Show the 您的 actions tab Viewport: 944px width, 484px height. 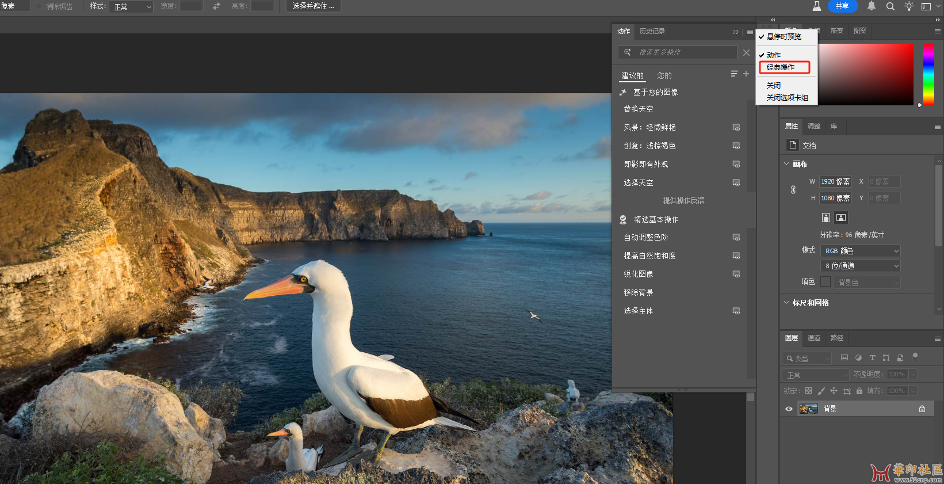(664, 75)
